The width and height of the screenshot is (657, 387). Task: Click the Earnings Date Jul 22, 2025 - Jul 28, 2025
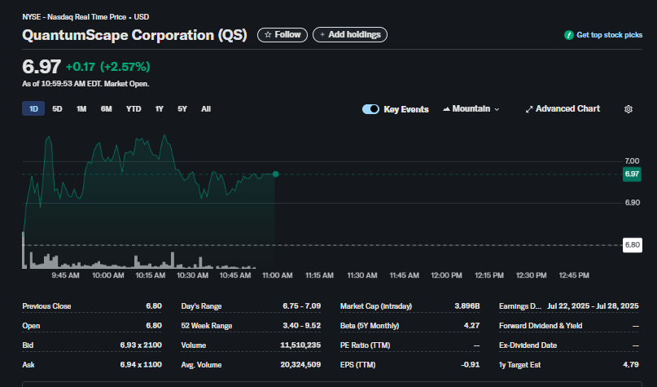click(593, 306)
